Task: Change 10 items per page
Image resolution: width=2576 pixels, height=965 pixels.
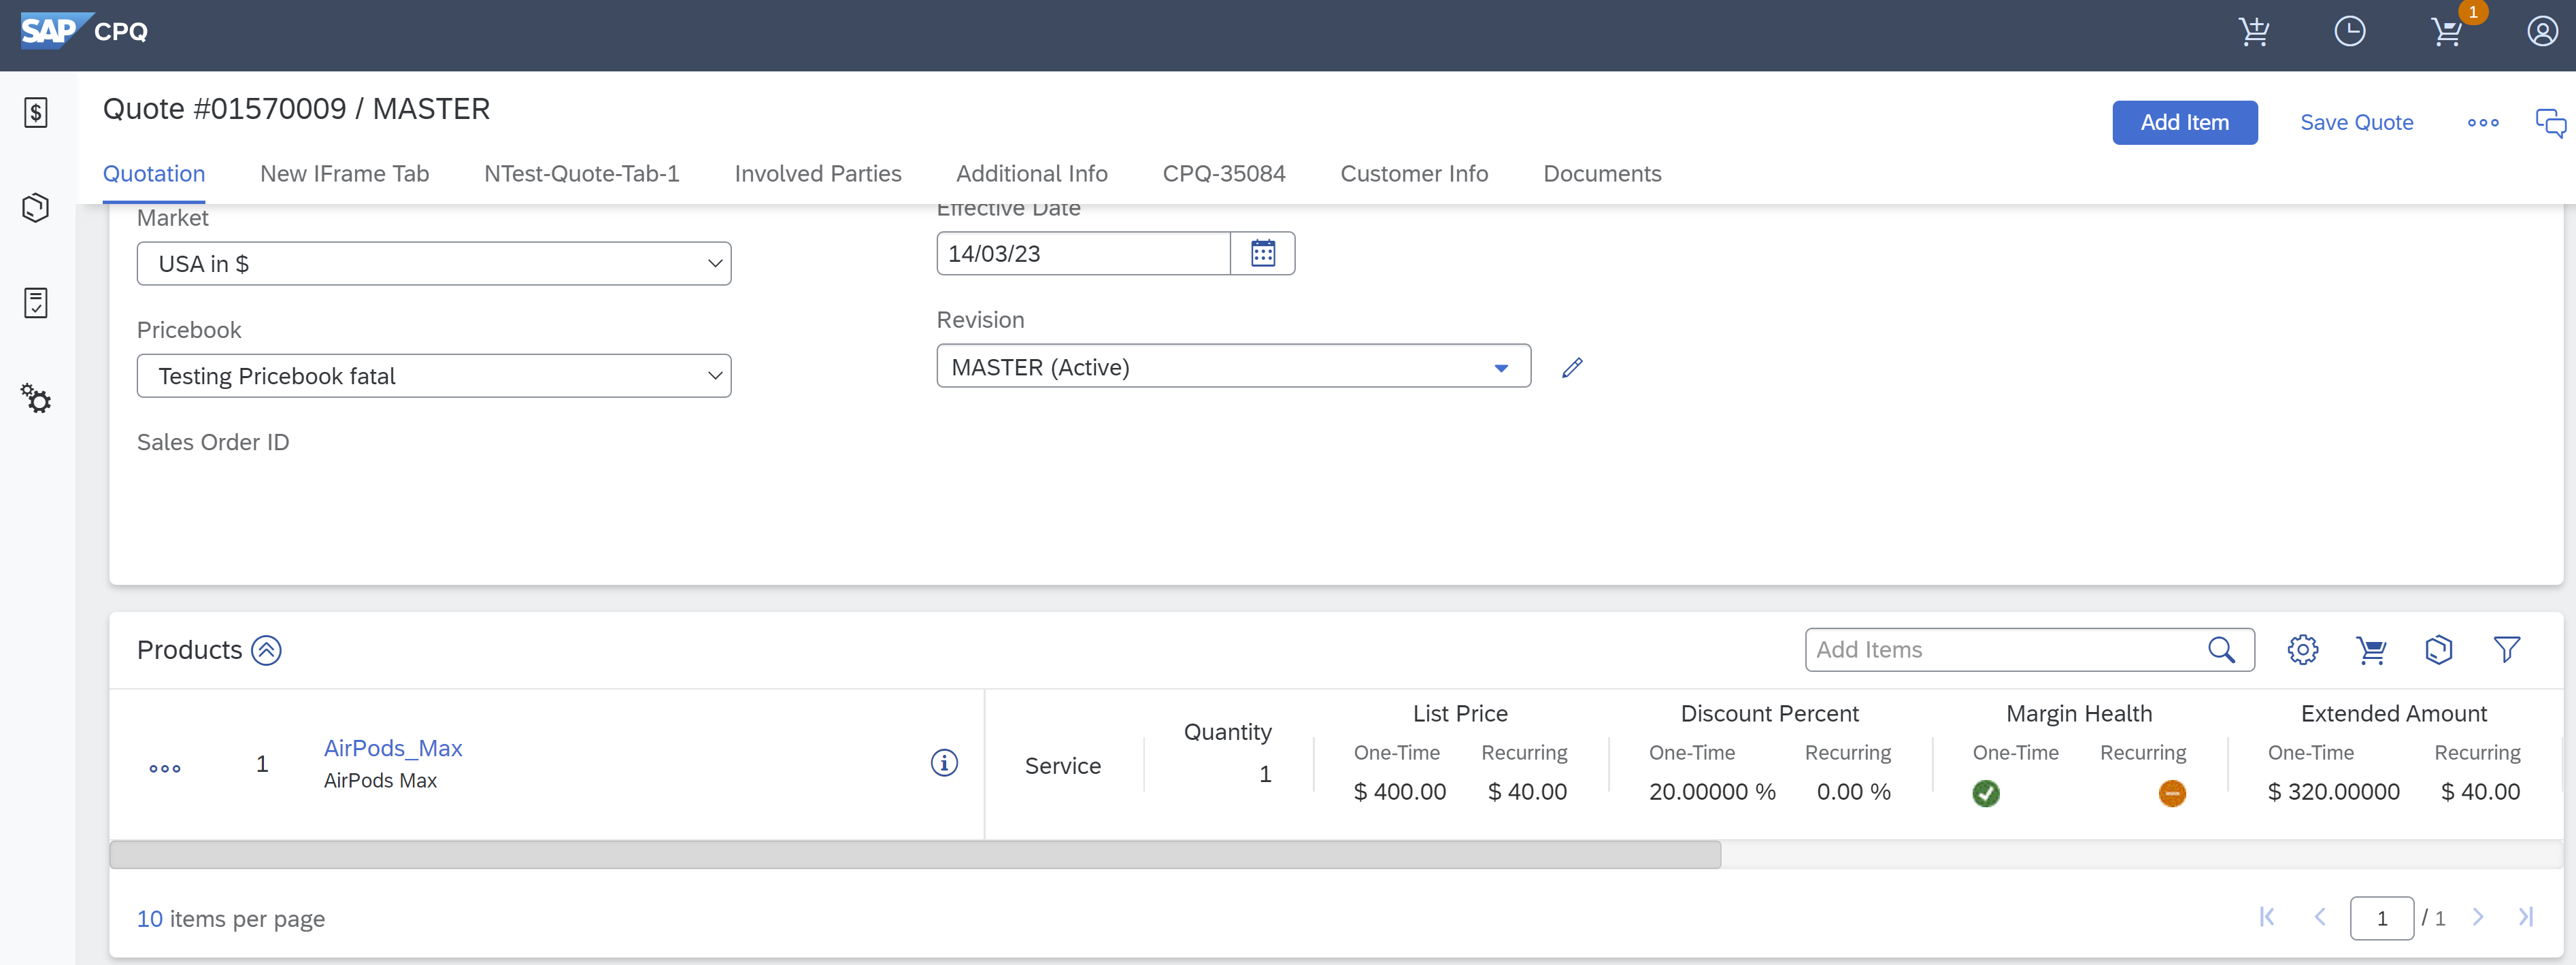Action: (150, 919)
